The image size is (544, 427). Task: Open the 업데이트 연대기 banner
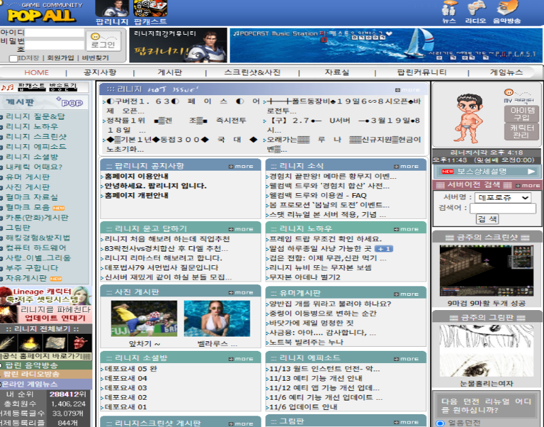coord(46,314)
